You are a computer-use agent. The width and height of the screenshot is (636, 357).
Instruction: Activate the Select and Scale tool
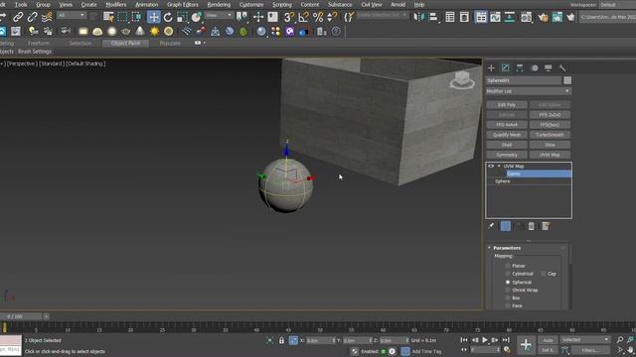click(182, 17)
